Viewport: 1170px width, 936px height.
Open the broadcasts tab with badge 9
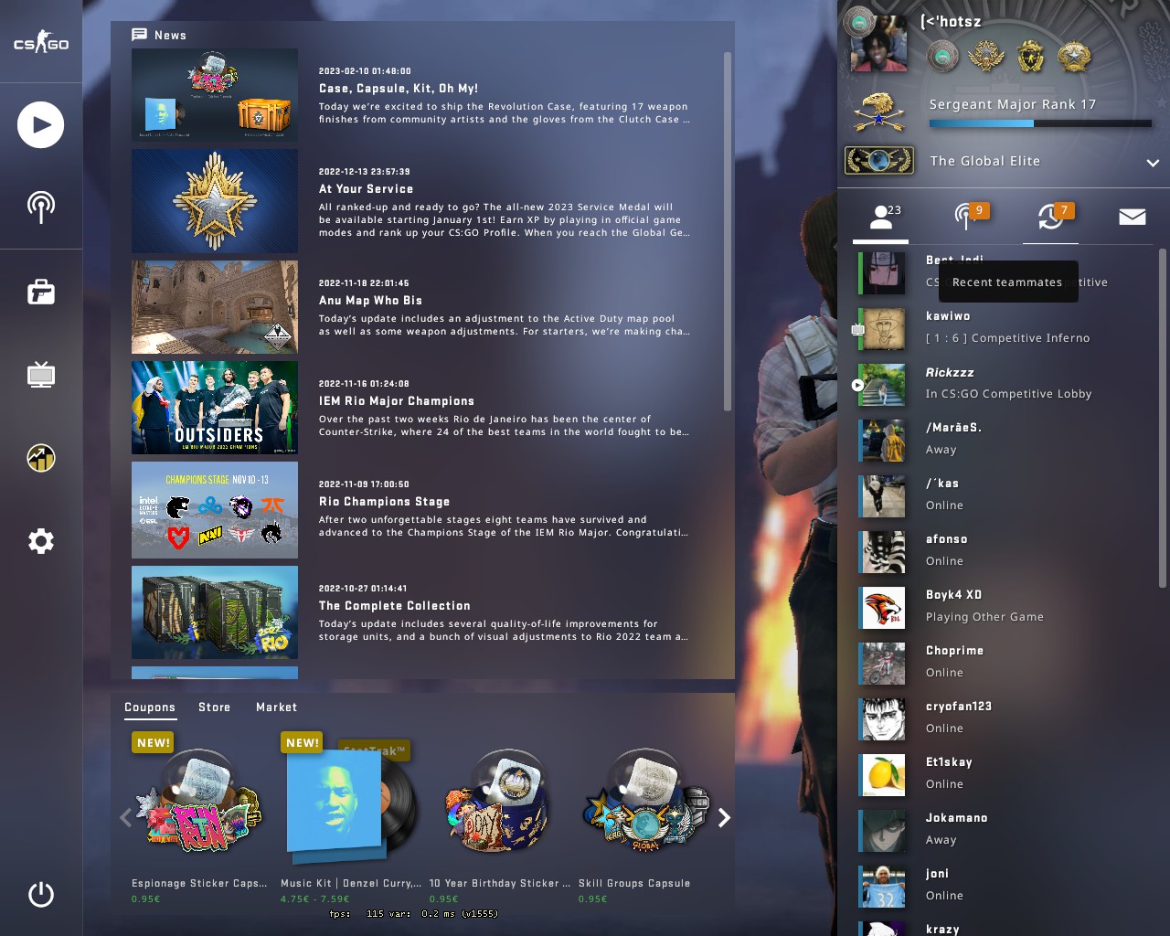click(965, 217)
